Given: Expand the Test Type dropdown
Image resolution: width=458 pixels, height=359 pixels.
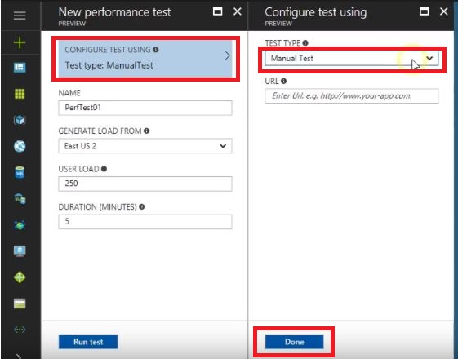Looking at the screenshot, I should pos(351,59).
